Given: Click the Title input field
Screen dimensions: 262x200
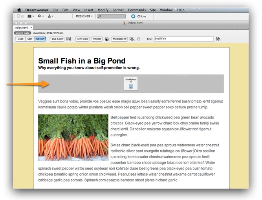Looking at the screenshot, I should [x=183, y=39].
